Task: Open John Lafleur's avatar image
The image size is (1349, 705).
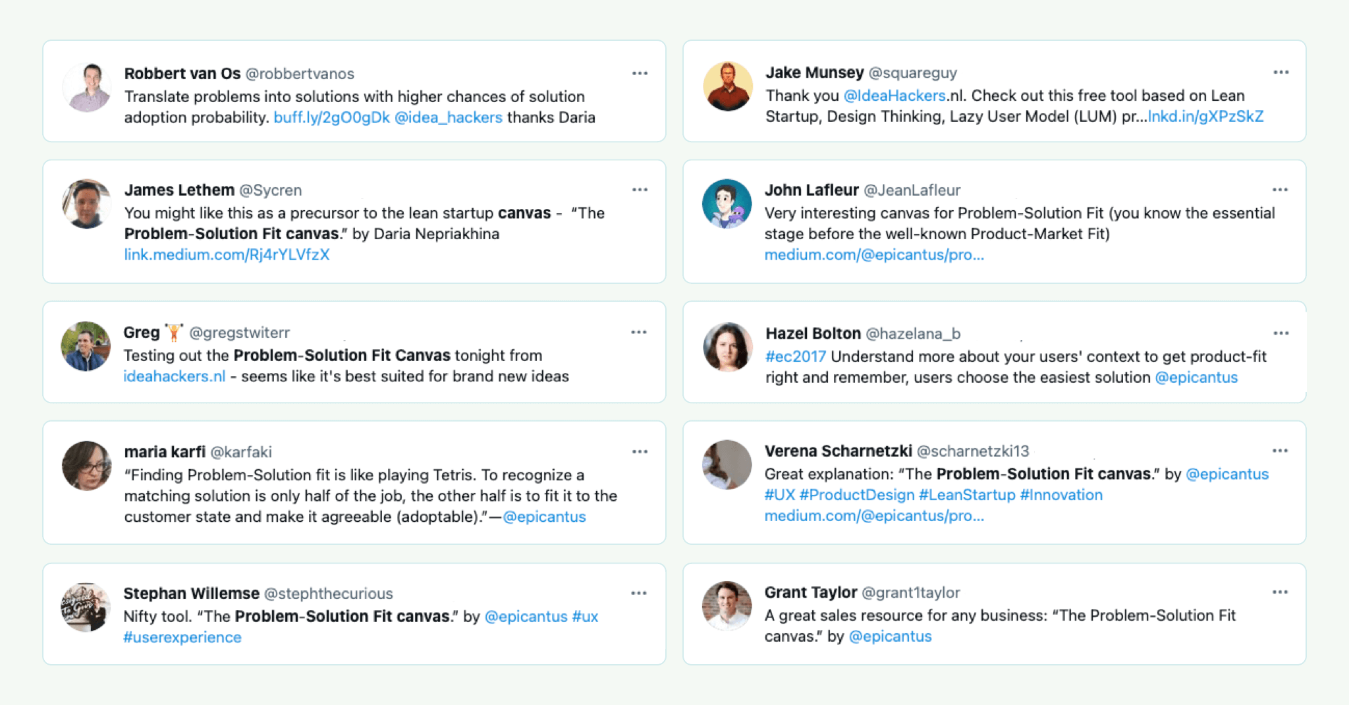Action: (727, 204)
